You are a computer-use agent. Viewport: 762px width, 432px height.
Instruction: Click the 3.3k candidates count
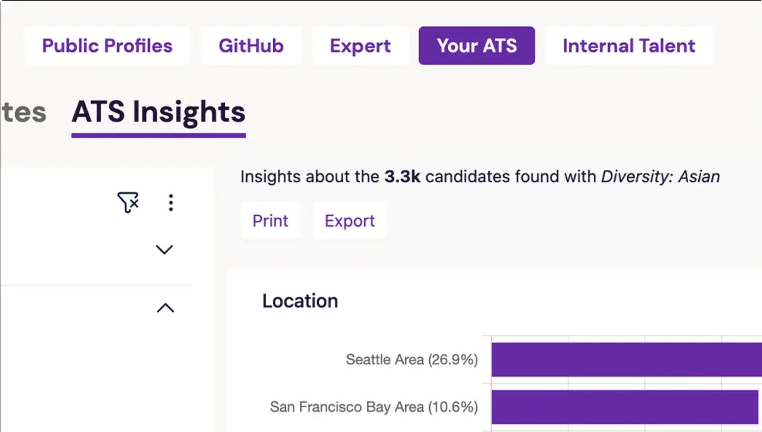[x=402, y=177]
